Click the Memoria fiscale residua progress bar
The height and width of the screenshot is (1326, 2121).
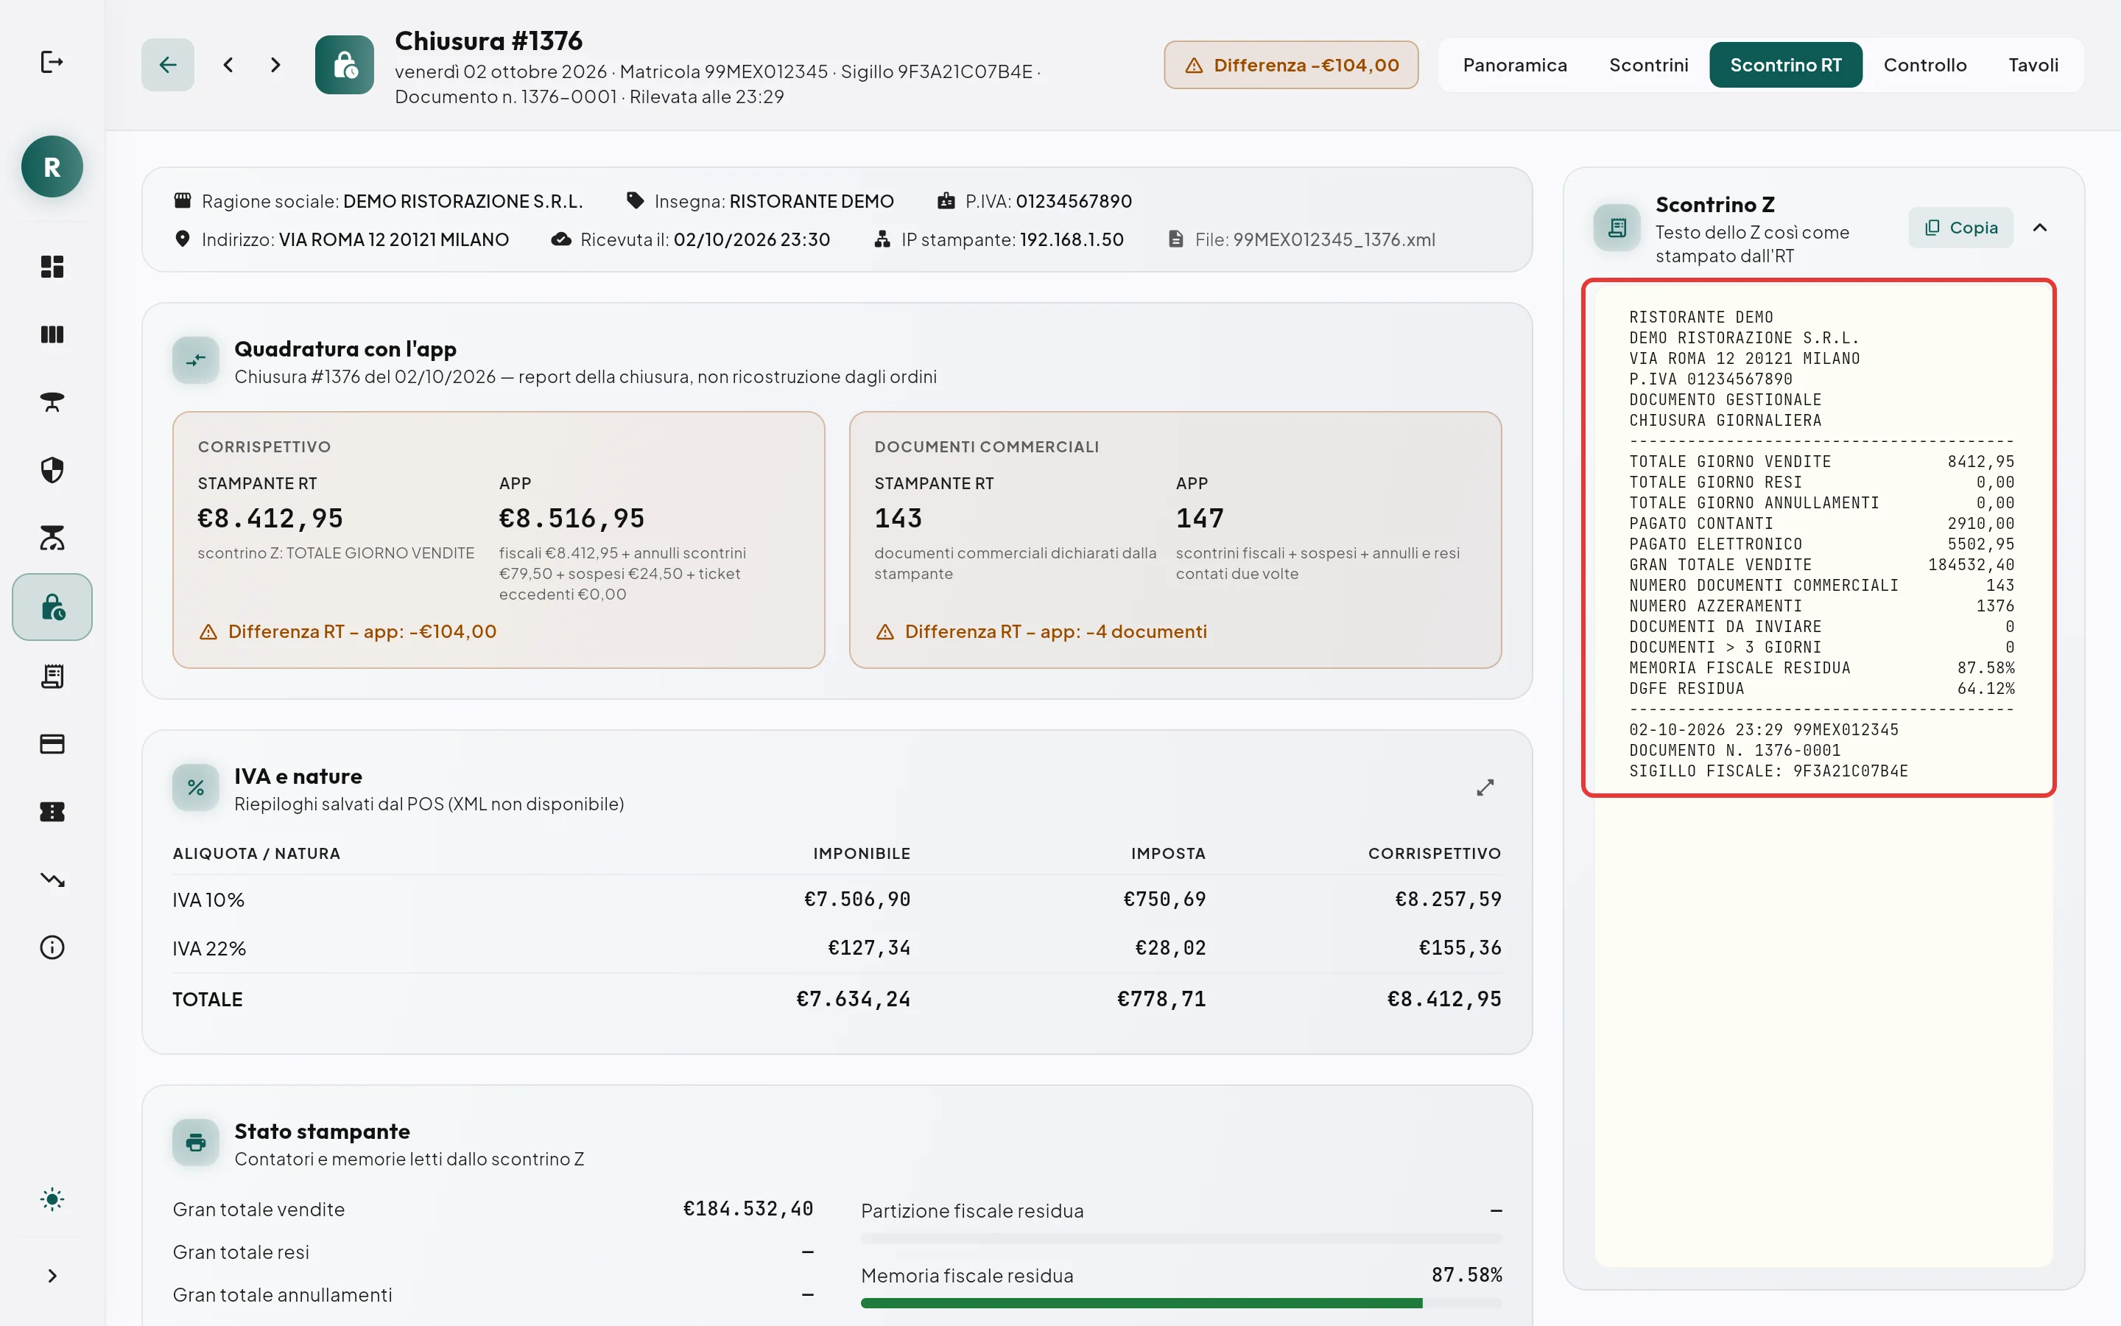pos(1181,1303)
